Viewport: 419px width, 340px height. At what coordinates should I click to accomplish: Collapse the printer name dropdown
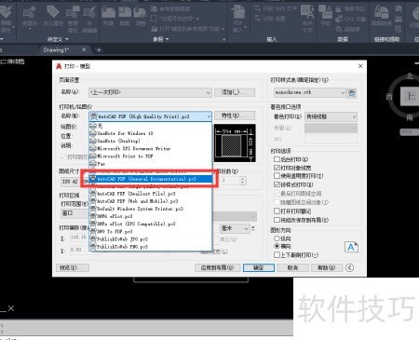click(209, 116)
